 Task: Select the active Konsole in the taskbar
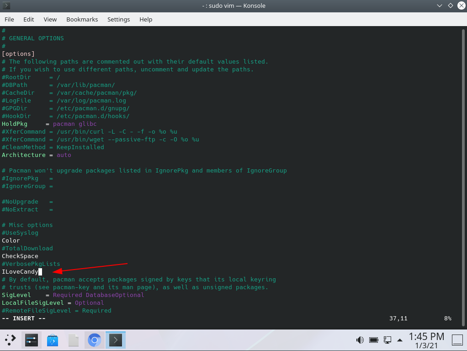tap(115, 340)
